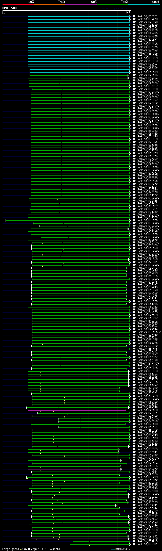Viewport: 162px width, 551px height.
Task: Open the UniRef100_B9N4M8 hit label
Action: coord(145,19)
